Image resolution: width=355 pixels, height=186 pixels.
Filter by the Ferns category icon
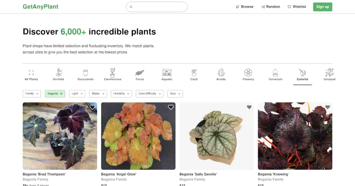coord(140,73)
